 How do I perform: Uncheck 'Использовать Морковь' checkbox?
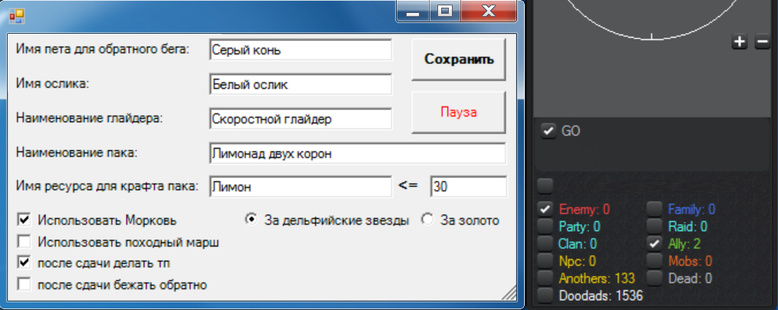(x=23, y=219)
